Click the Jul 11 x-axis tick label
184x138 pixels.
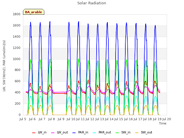[x=80, y=119]
